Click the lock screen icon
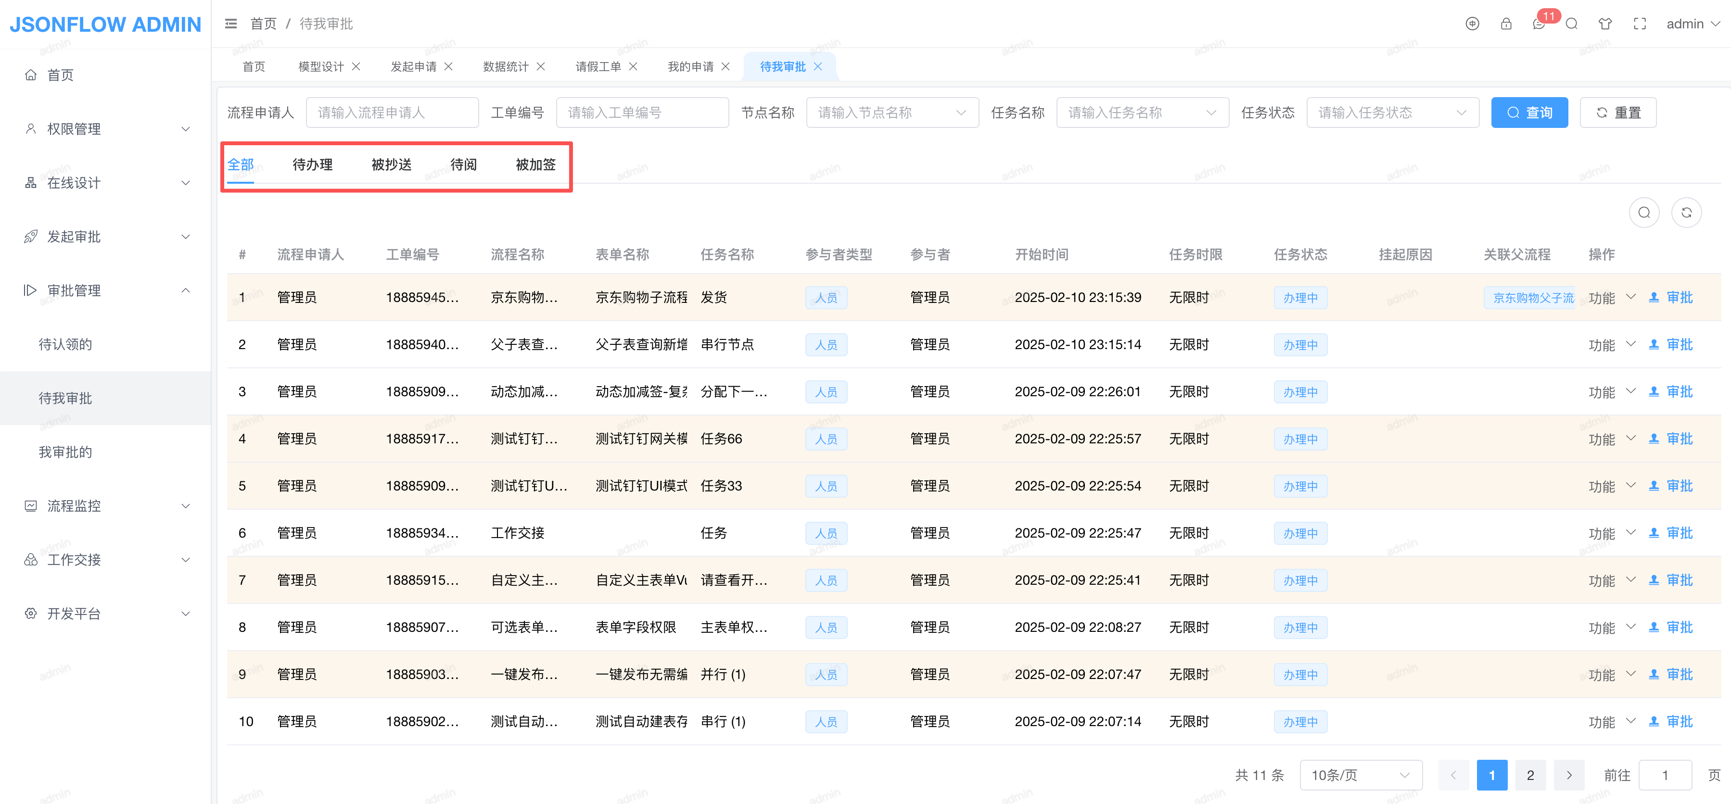1731x804 pixels. coord(1506,24)
